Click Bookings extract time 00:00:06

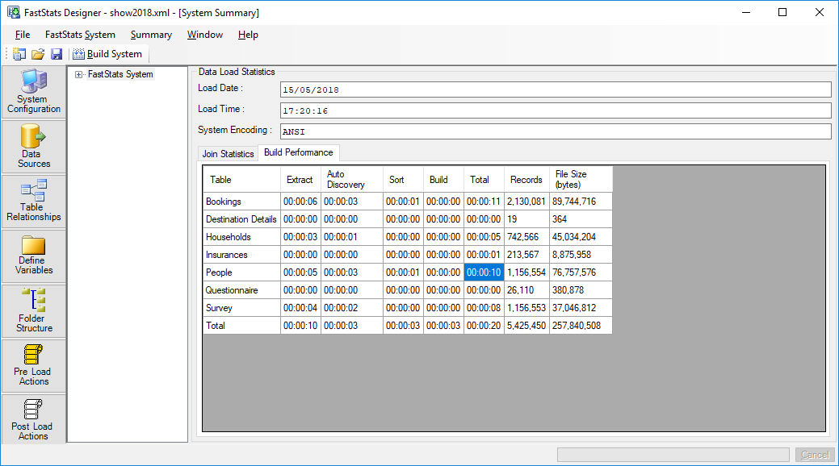click(300, 202)
